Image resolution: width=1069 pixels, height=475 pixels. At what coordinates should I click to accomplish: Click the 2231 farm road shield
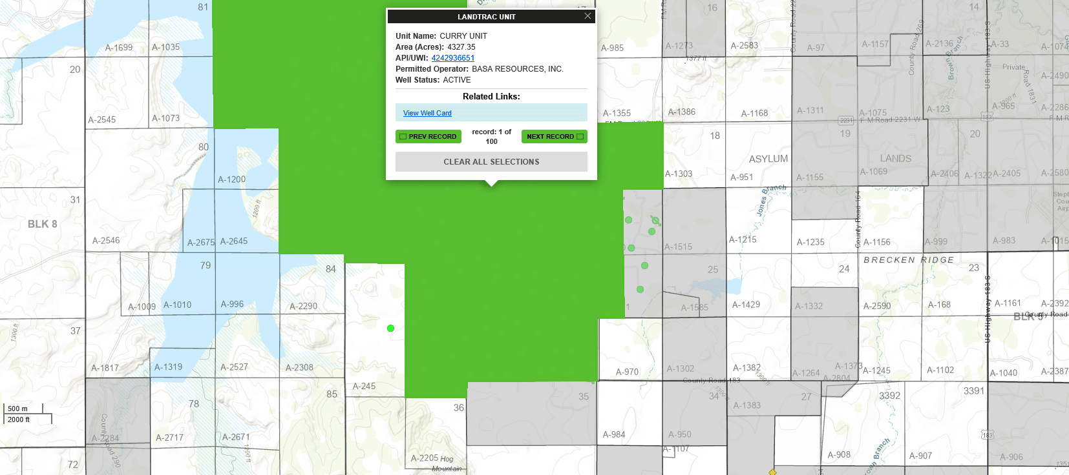(x=845, y=121)
